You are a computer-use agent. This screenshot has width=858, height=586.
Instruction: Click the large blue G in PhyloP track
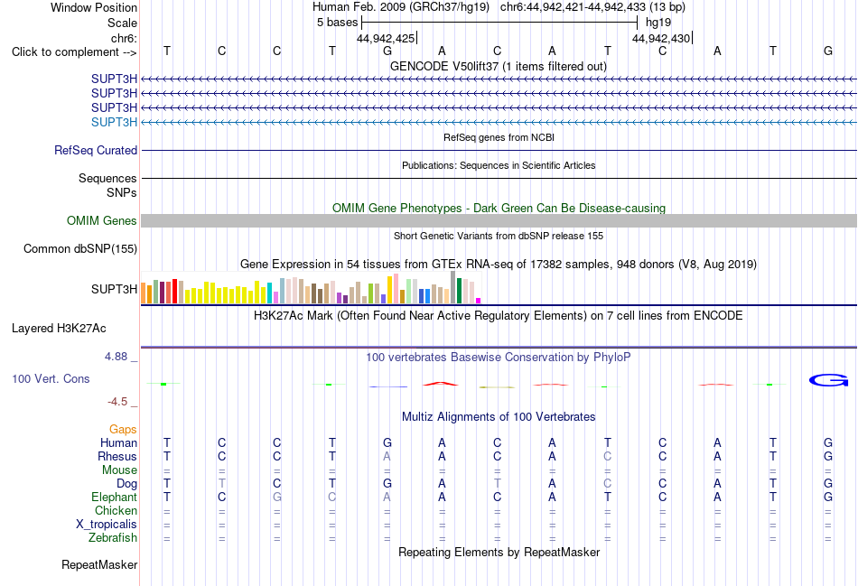(x=828, y=380)
